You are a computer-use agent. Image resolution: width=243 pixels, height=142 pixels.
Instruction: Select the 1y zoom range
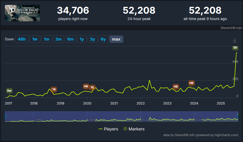[x=82, y=39]
